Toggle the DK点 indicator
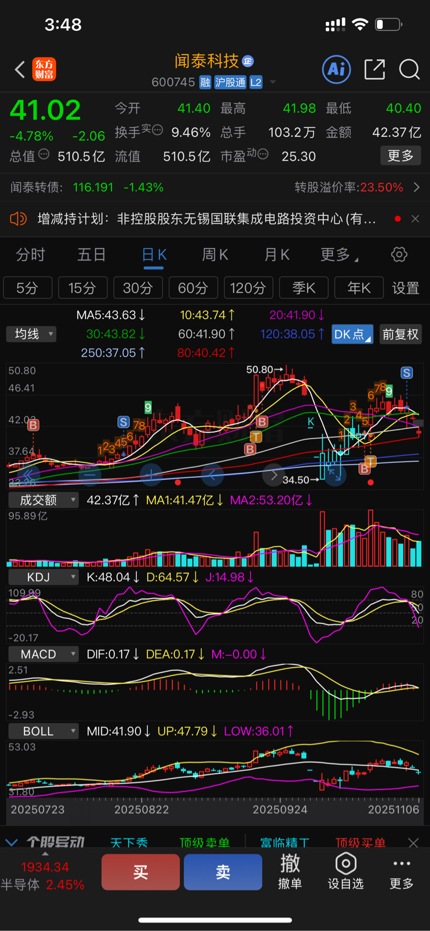This screenshot has height=931, width=430. 352,334
